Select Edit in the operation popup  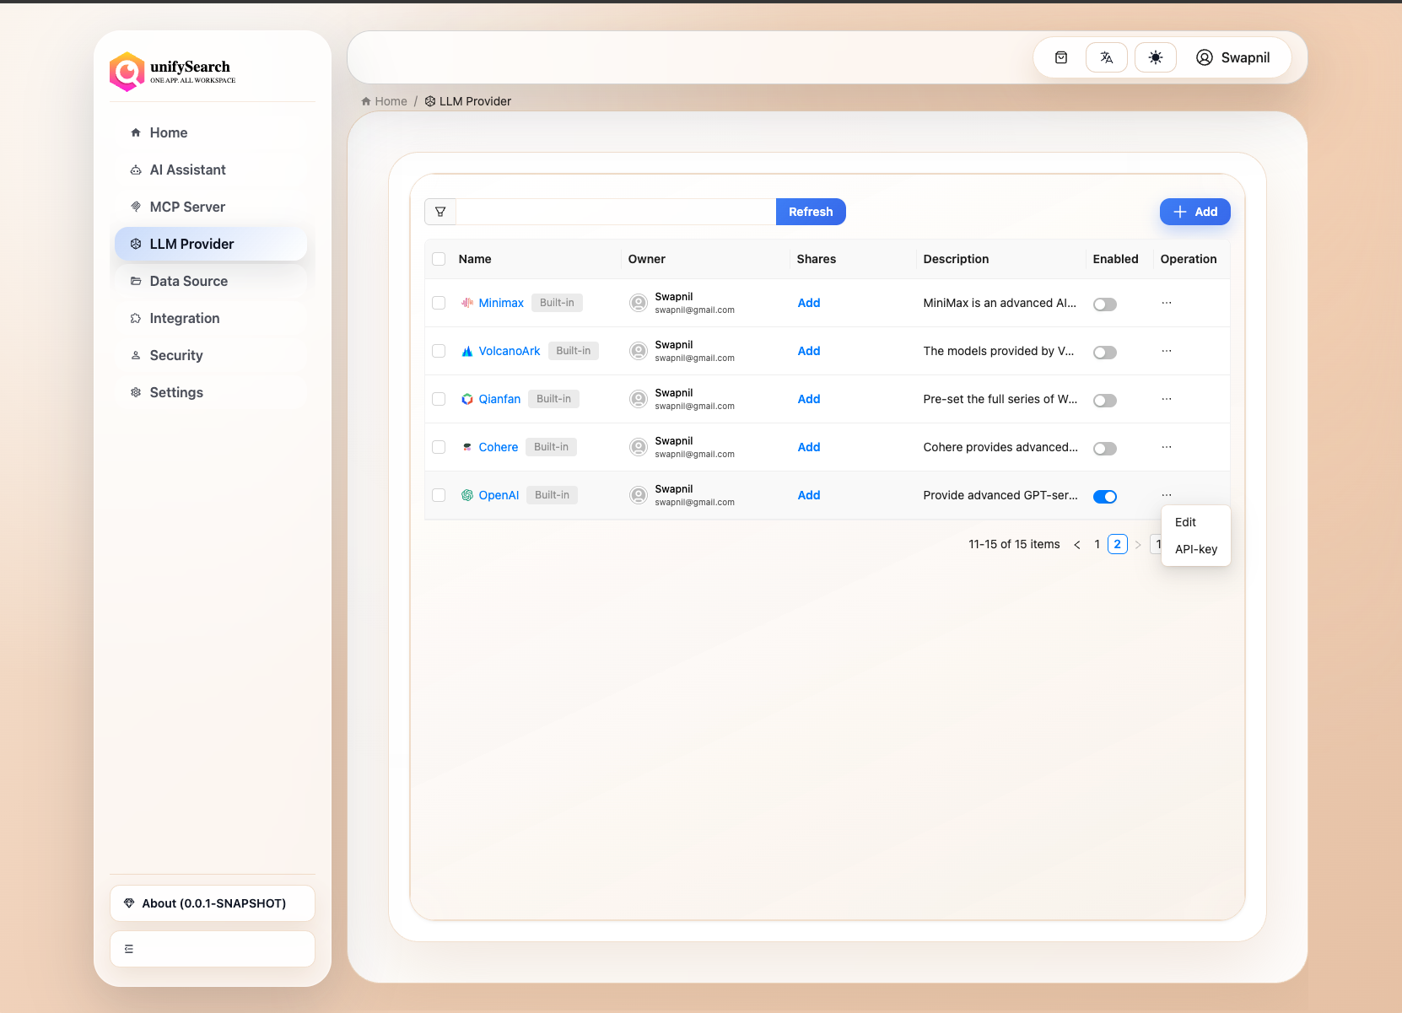1185,522
